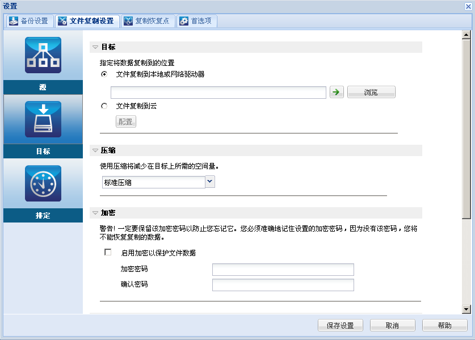
Task: Click the green arrow connect button
Action: (337, 92)
